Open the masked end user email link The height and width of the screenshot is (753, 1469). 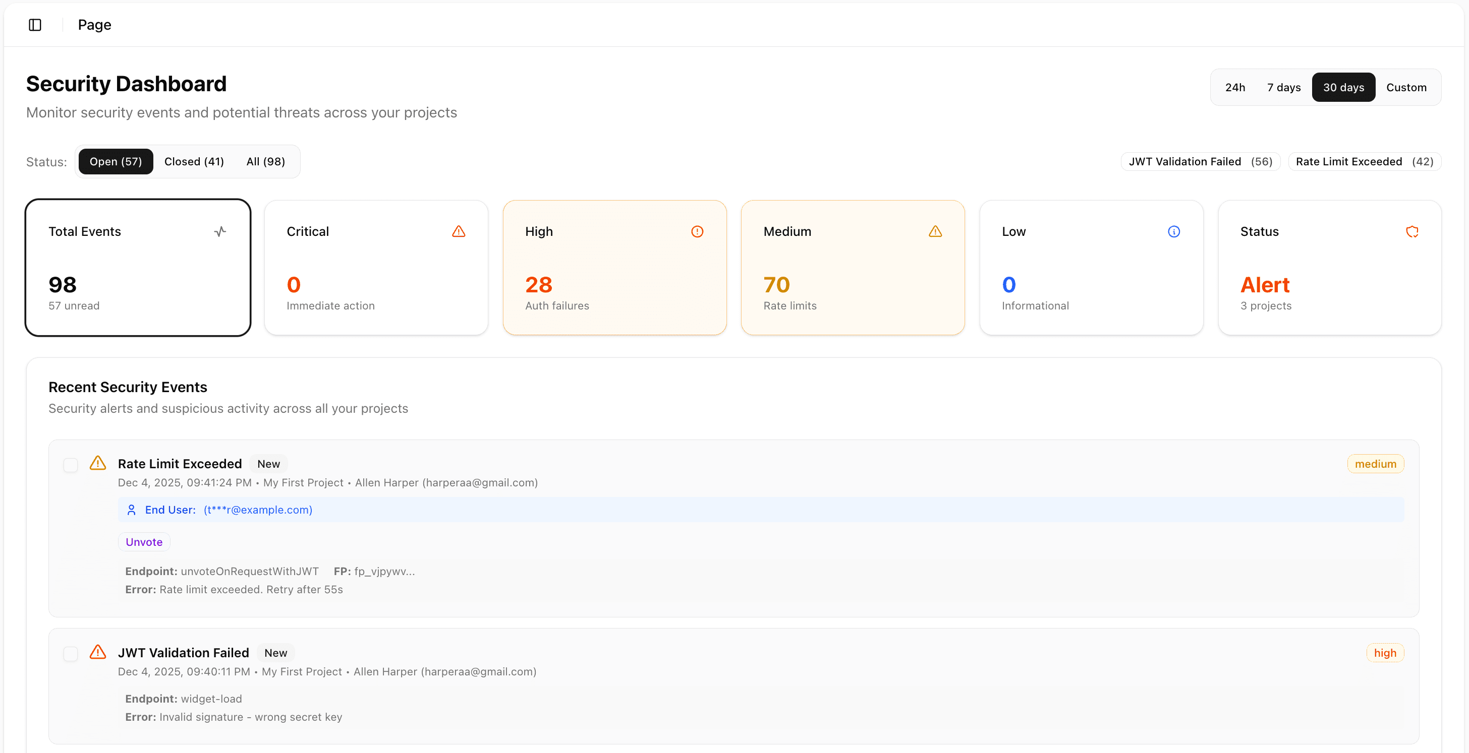coord(258,510)
